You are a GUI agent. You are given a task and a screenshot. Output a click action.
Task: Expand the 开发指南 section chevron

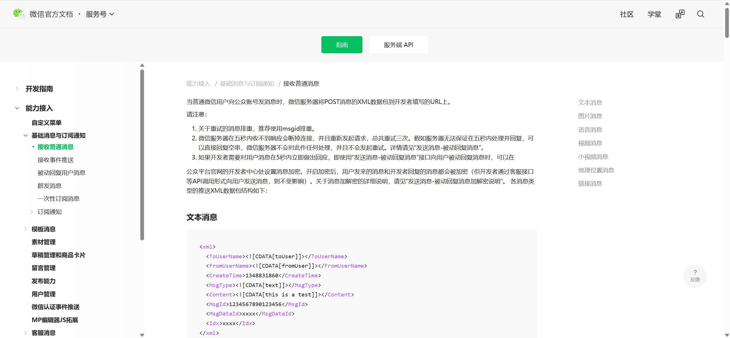17,89
